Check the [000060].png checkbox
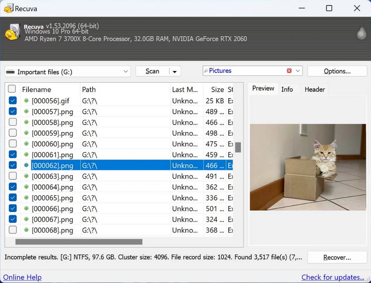 13,144
